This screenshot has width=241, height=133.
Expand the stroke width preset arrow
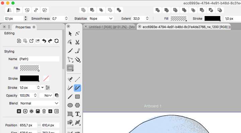pyautogui.click(x=43, y=88)
